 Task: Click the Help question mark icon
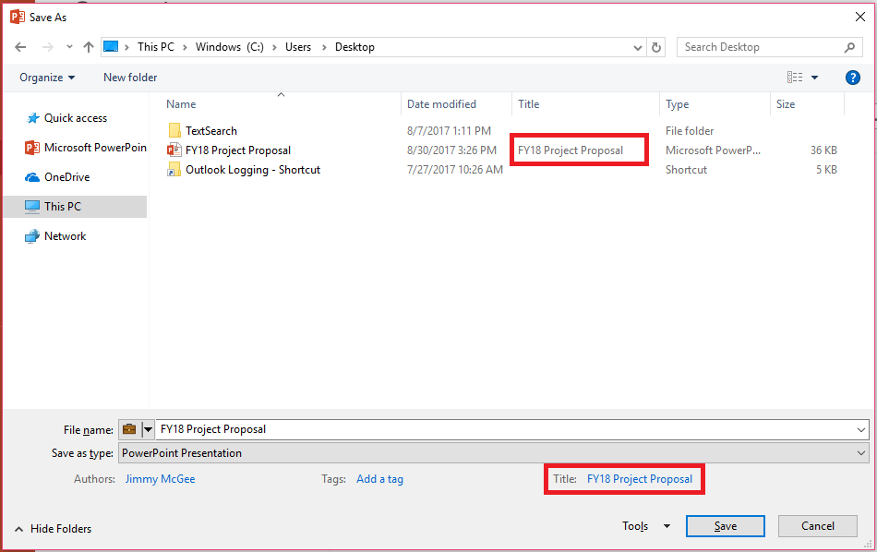point(852,77)
